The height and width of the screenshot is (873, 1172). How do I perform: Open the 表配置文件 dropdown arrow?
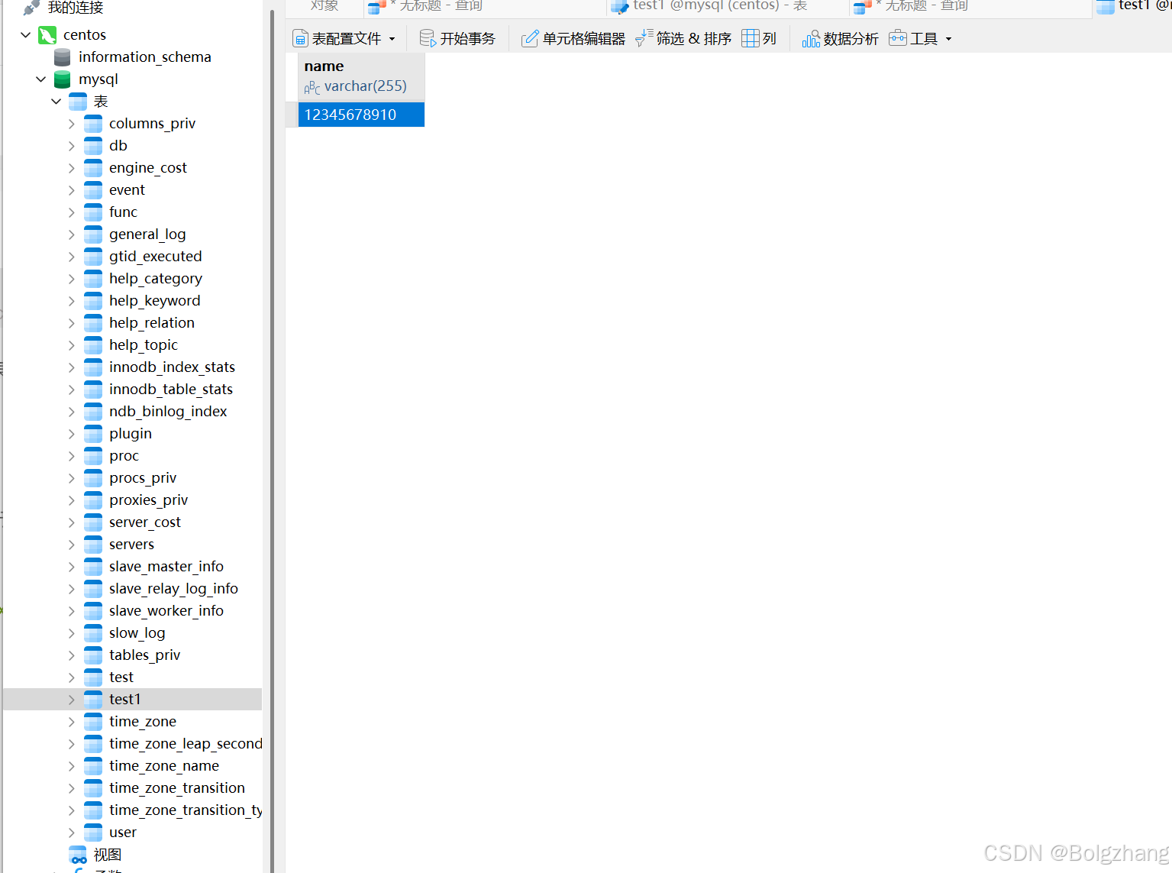point(392,39)
